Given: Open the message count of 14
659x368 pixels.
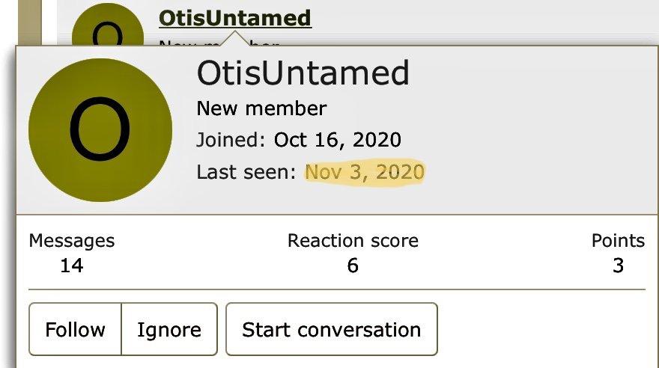Looking at the screenshot, I should tap(72, 266).
